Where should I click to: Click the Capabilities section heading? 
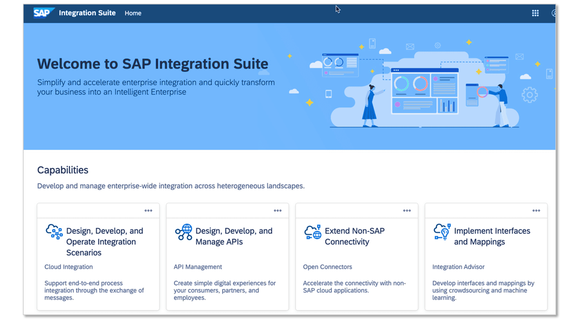(x=63, y=170)
